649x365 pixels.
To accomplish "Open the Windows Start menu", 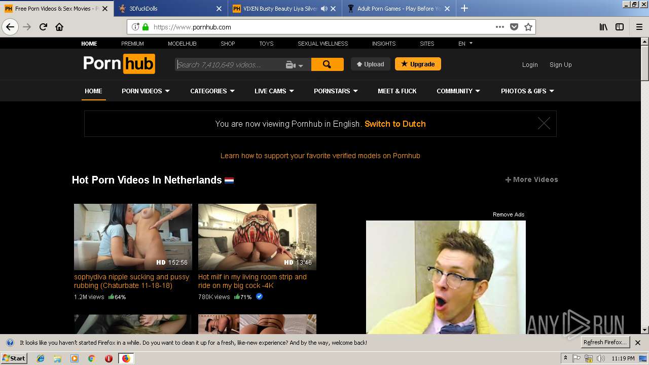I will 14,358.
